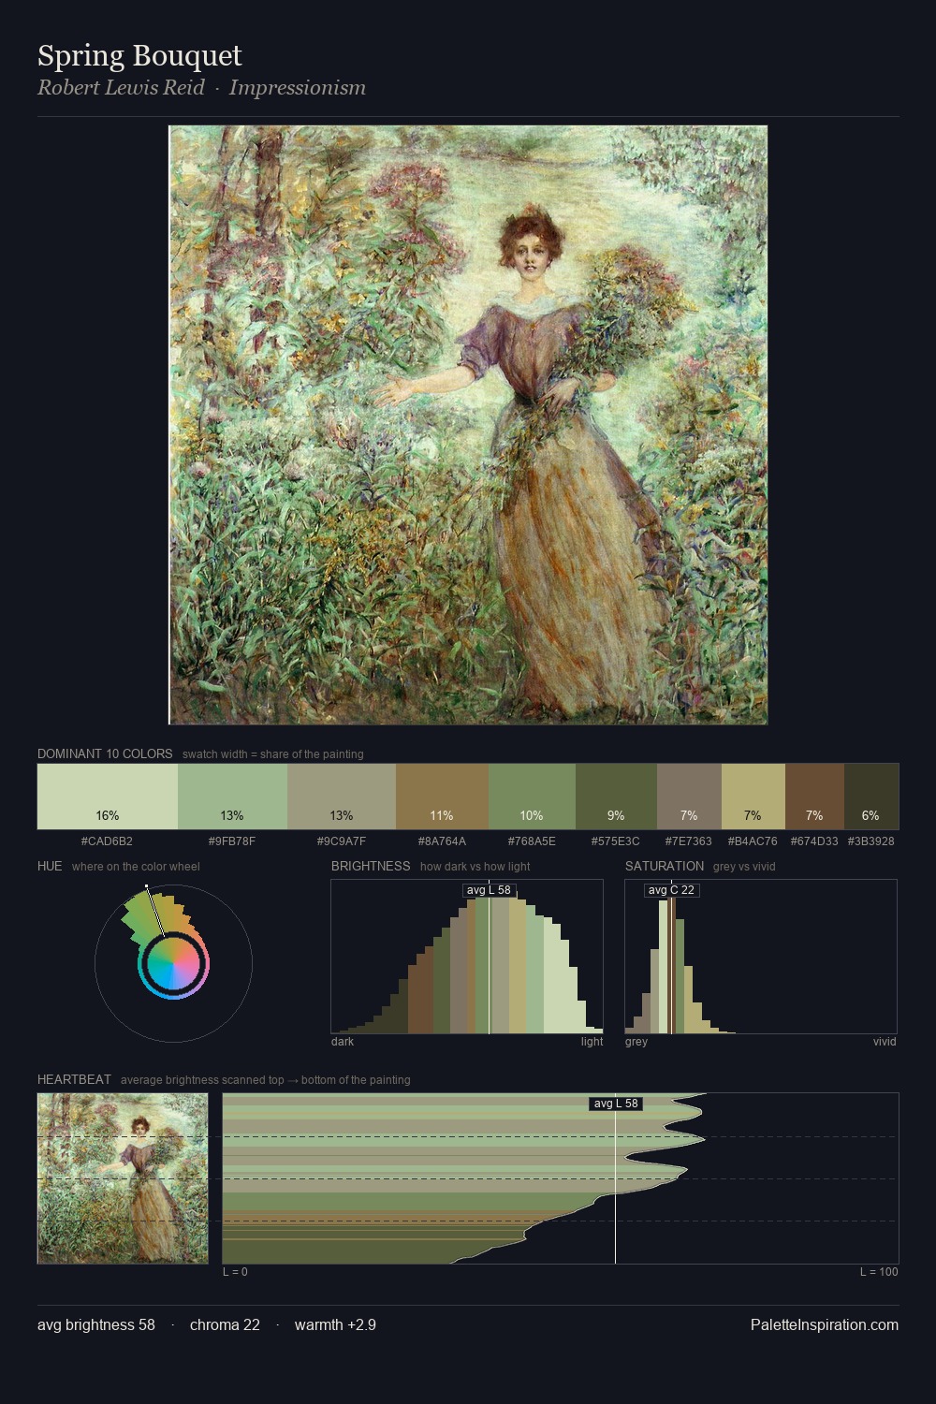
Task: Click the 'avg brightness 58' footer stat
Action: pyautogui.click(x=96, y=1324)
